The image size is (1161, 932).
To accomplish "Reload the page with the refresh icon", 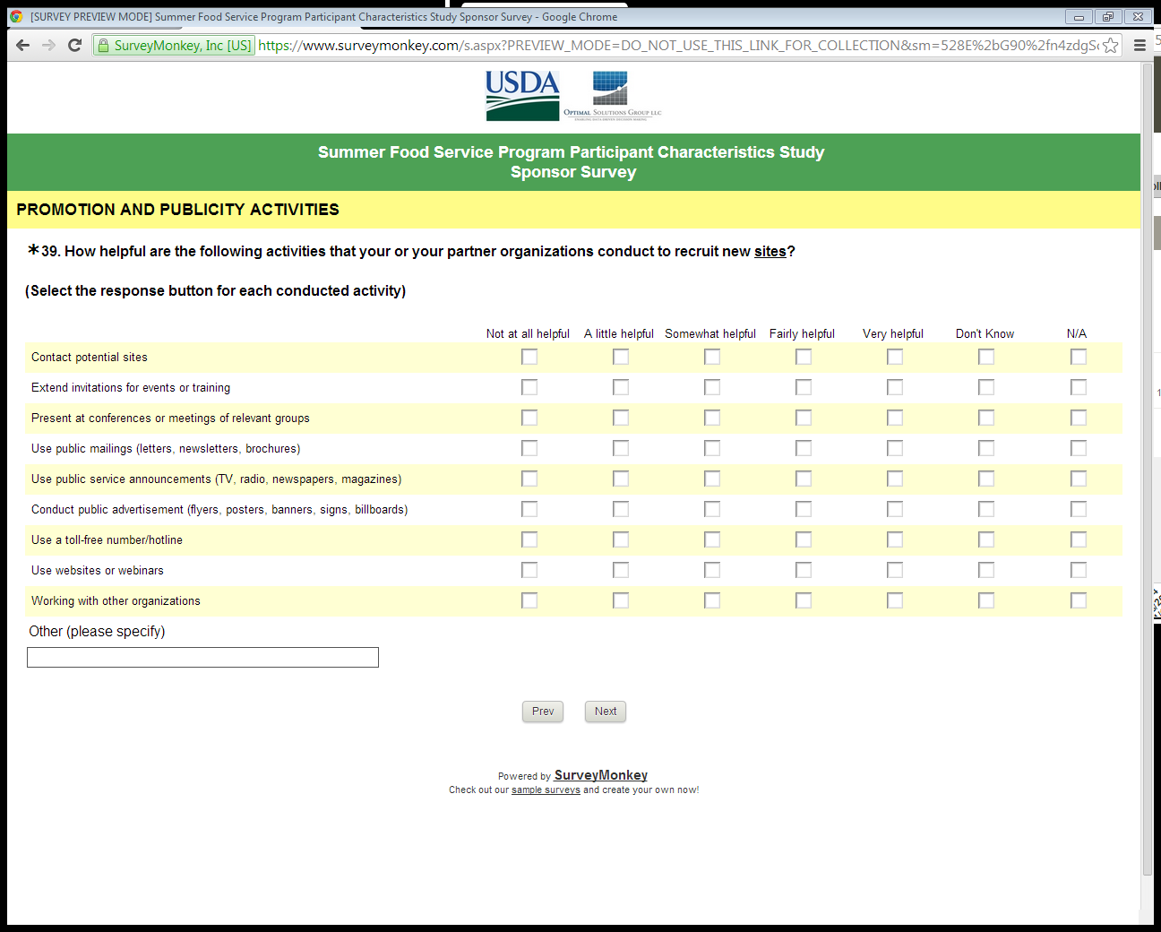I will click(x=75, y=46).
